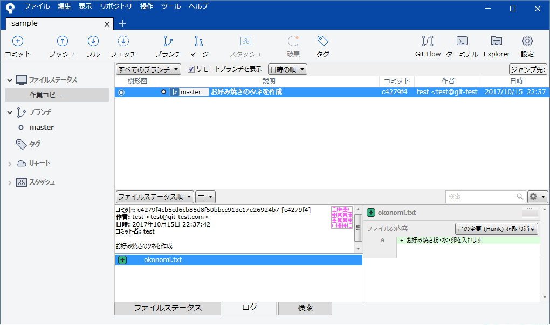This screenshot has width=550, height=325.
Task: Click the ジャンプ先: button
Action: [528, 69]
